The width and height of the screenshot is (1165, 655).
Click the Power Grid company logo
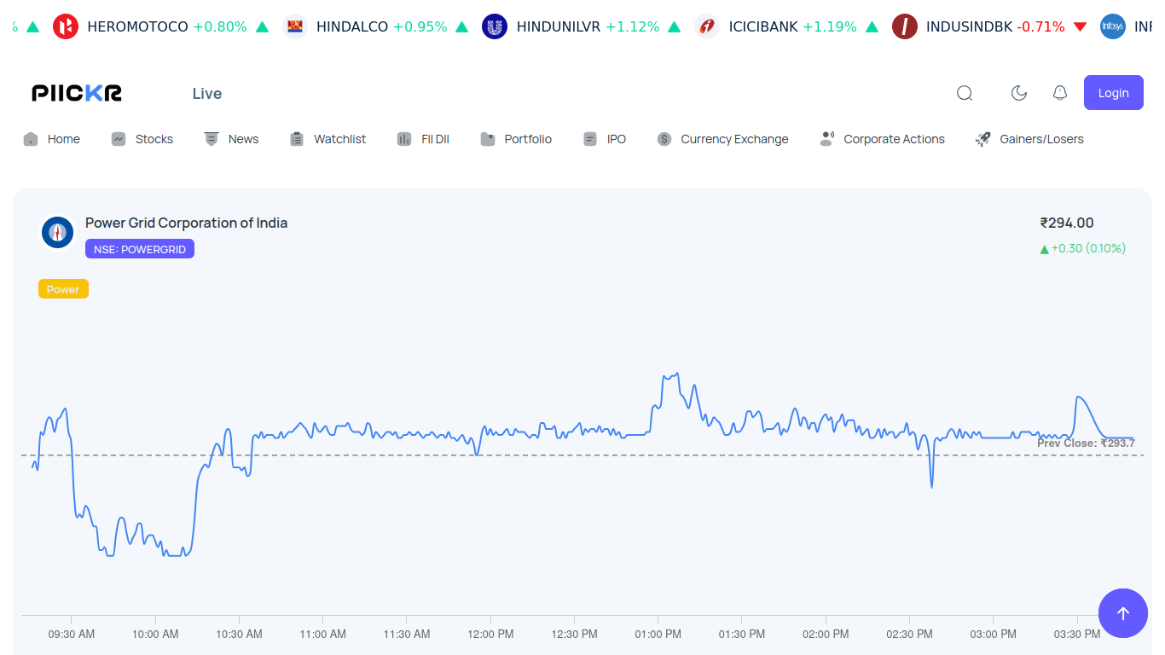tap(57, 232)
